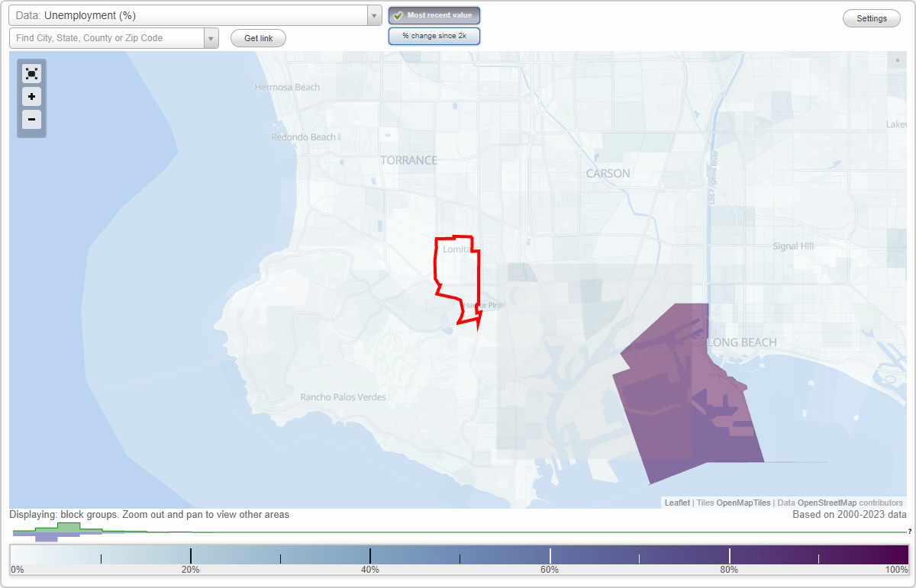
Task: Toggle the Most recent value option
Action: pyautogui.click(x=434, y=14)
